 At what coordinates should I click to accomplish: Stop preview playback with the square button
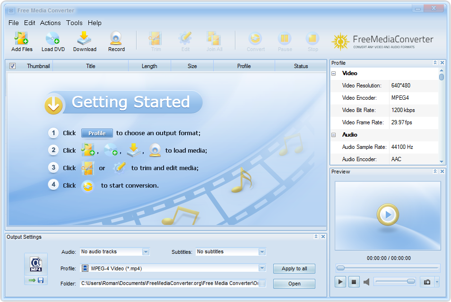354,282
